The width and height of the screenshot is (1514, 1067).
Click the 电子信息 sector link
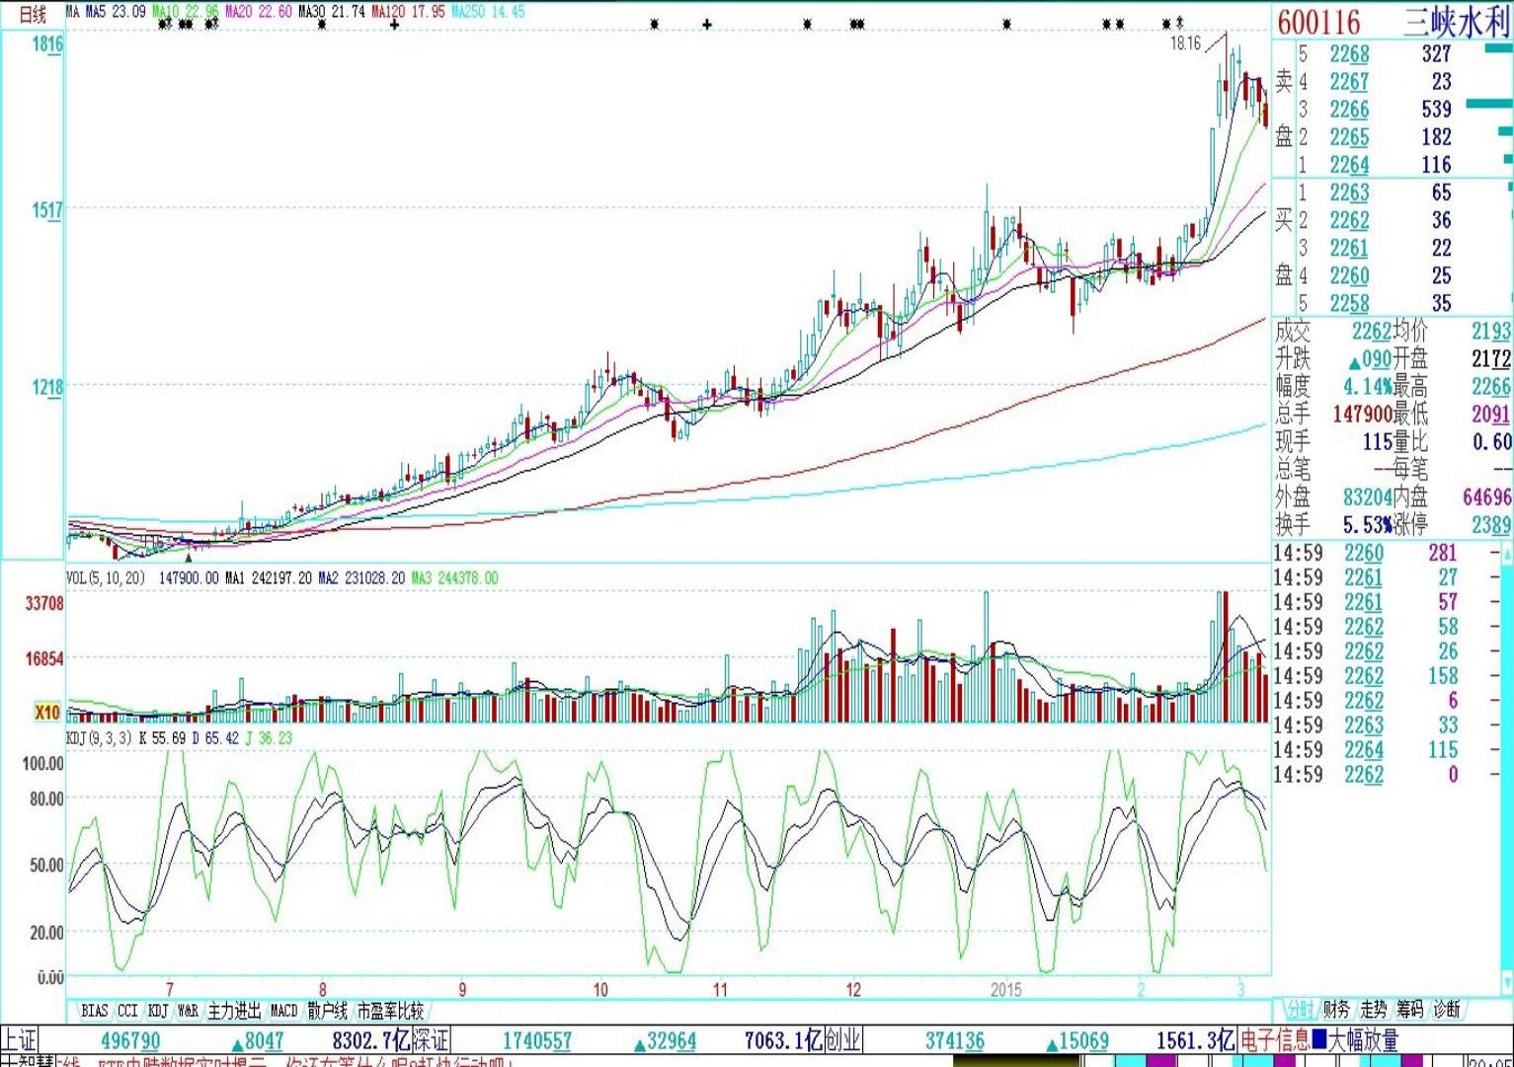click(1274, 1039)
